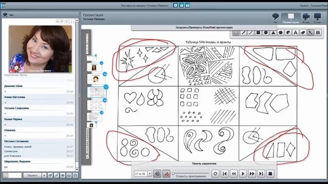The height and width of the screenshot is (184, 328).
Task: Click the replay circular arrow button
Action: click(x=215, y=174)
